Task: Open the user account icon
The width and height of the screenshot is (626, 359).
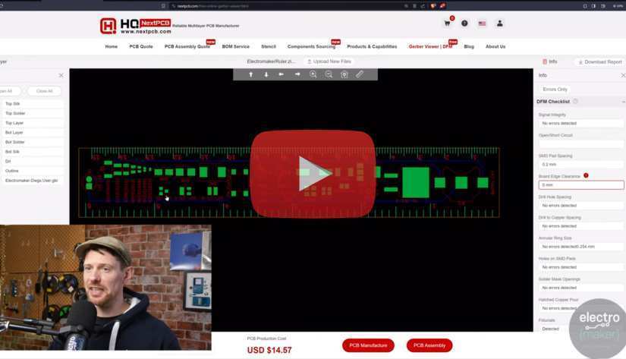Action: 500,24
